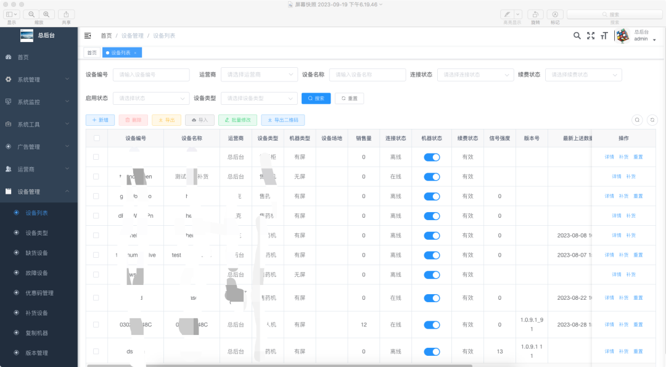666x367 pixels.
Task: Click the 导出二维码 button
Action: pos(283,120)
